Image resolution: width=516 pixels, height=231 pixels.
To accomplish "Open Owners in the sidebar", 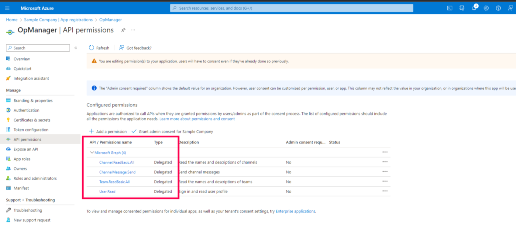I will pyautogui.click(x=20, y=169).
